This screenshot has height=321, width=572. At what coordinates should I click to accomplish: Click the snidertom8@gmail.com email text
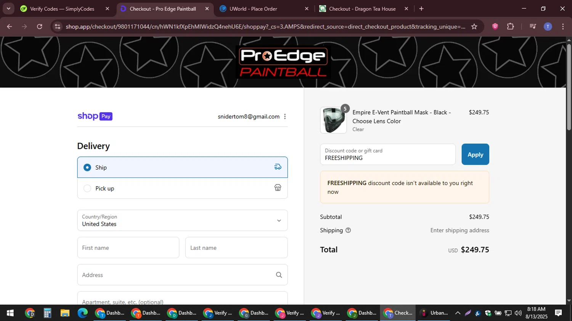[x=249, y=117]
